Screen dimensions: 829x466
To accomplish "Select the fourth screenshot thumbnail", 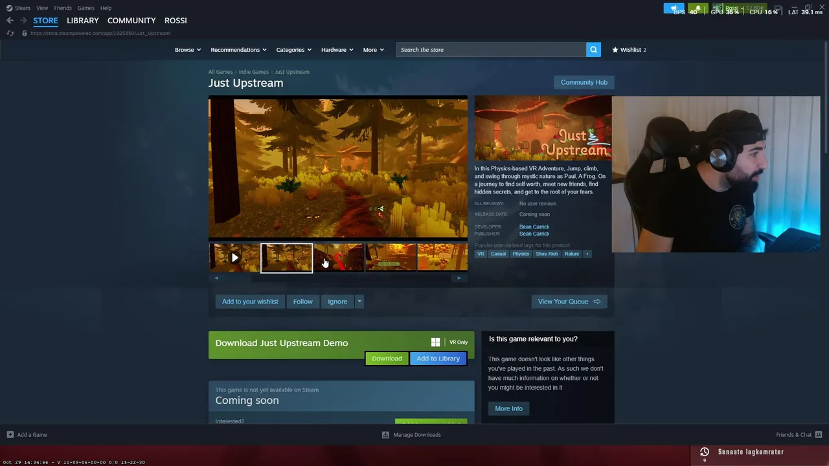I will pyautogui.click(x=391, y=258).
